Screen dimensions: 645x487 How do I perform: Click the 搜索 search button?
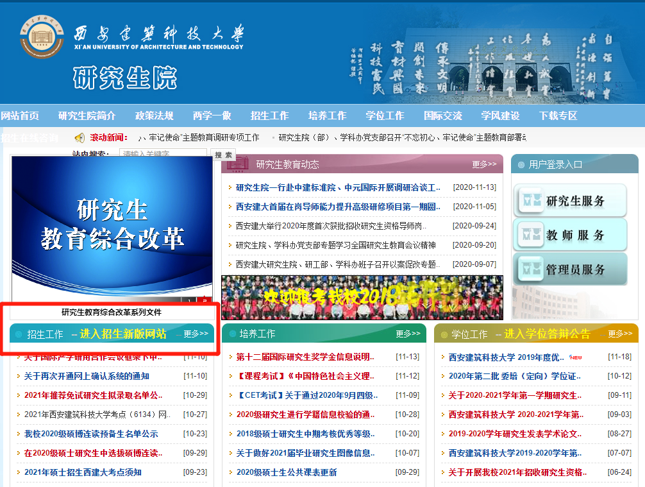coord(223,155)
